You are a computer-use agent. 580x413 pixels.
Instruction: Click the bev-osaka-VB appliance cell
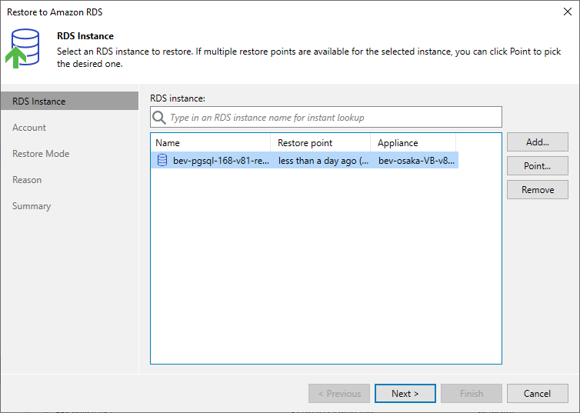pos(416,161)
